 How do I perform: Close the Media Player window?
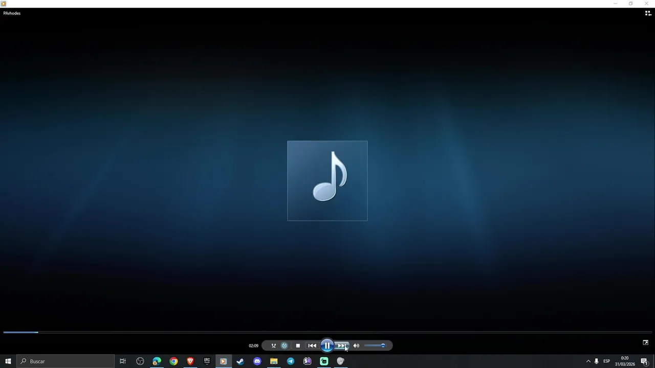click(x=646, y=4)
